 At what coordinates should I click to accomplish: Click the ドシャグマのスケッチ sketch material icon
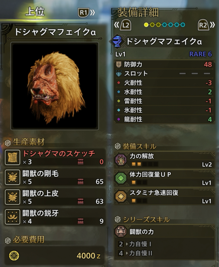click(x=12, y=158)
